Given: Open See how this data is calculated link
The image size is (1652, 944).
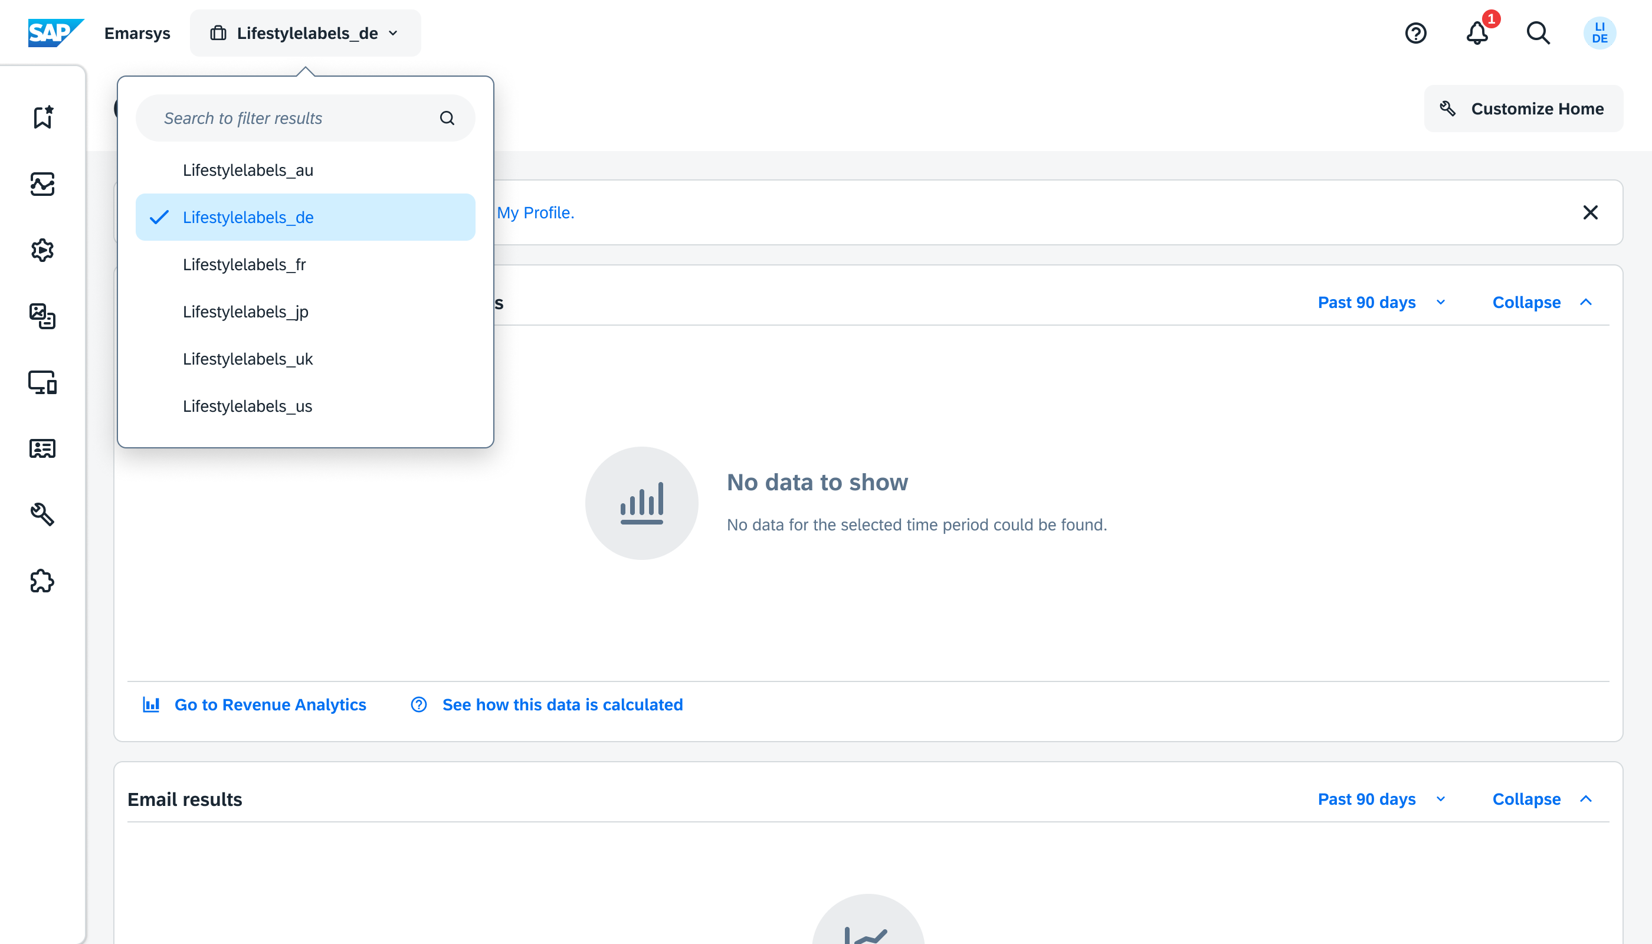Looking at the screenshot, I should [x=562, y=705].
